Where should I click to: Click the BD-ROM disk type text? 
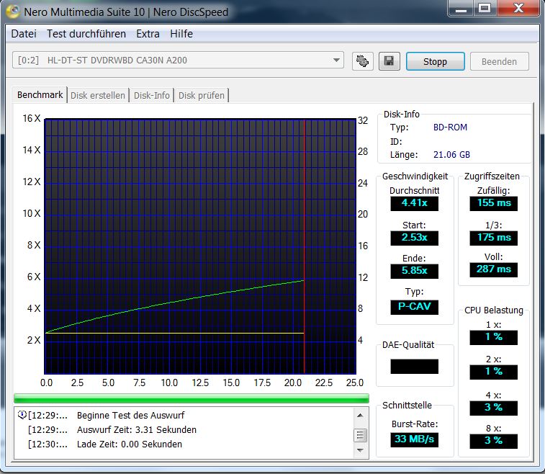pos(450,128)
